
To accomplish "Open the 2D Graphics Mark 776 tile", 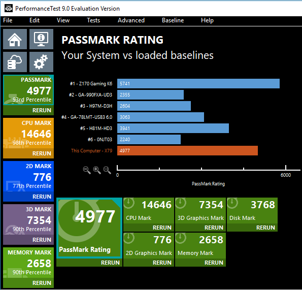I will point(149,246).
